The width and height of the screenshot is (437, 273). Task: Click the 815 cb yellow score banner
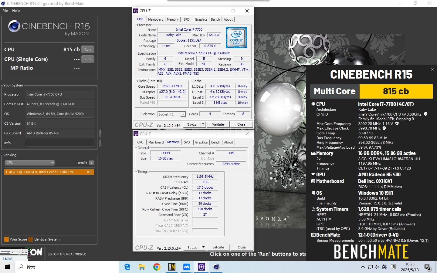[396, 91]
